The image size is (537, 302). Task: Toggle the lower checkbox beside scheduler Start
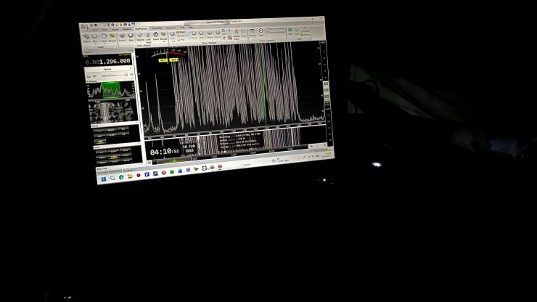tap(268, 34)
